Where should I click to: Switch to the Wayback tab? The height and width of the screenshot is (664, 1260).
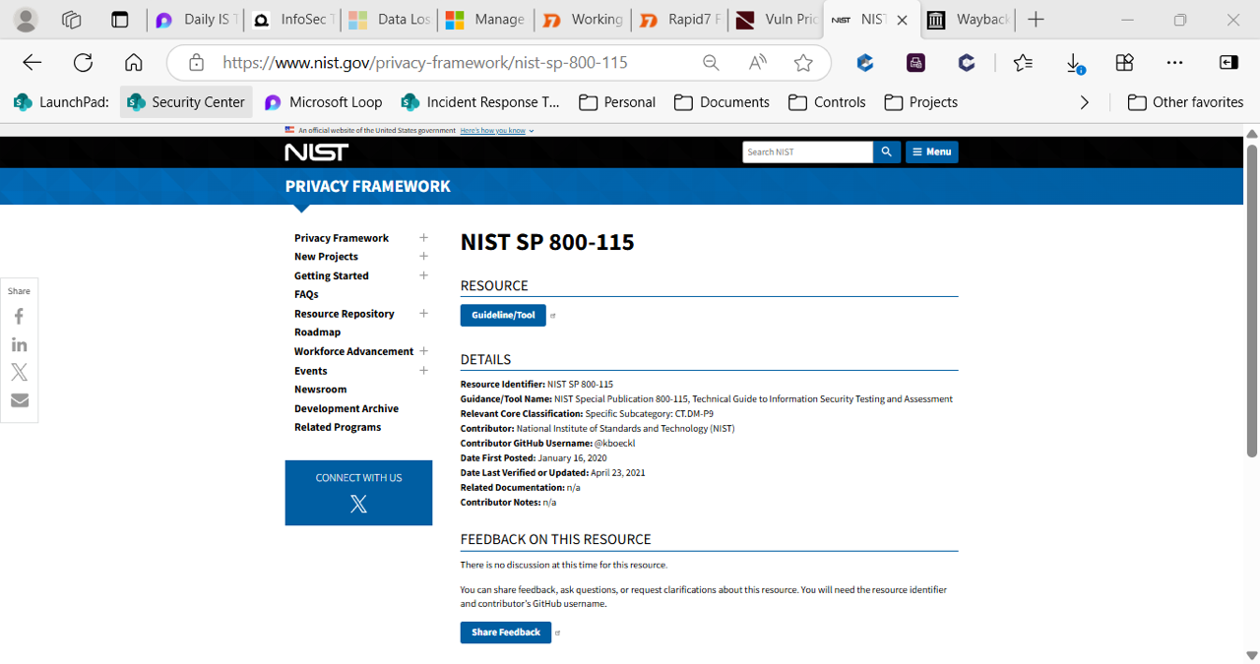pyautogui.click(x=968, y=20)
